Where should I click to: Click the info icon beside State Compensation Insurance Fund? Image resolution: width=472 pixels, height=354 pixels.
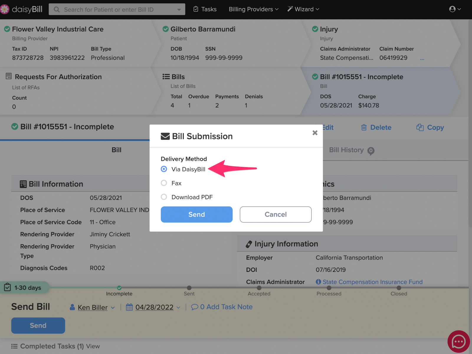pos(318,282)
